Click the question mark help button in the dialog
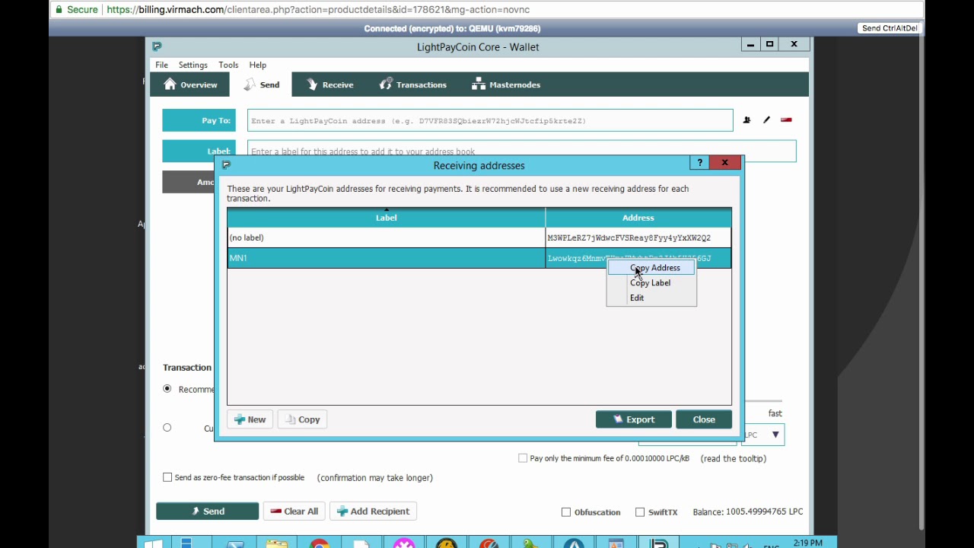Image resolution: width=974 pixels, height=548 pixels. (x=700, y=163)
